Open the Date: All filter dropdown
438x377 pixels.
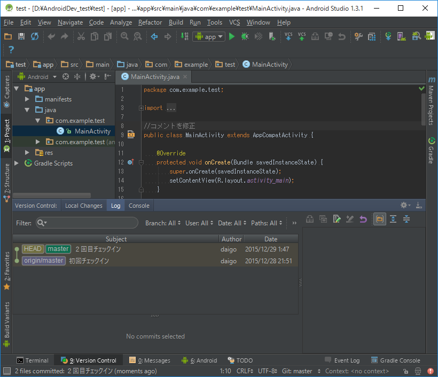tap(232, 223)
